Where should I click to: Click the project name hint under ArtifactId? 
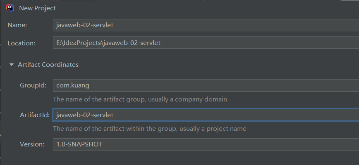tap(150, 128)
